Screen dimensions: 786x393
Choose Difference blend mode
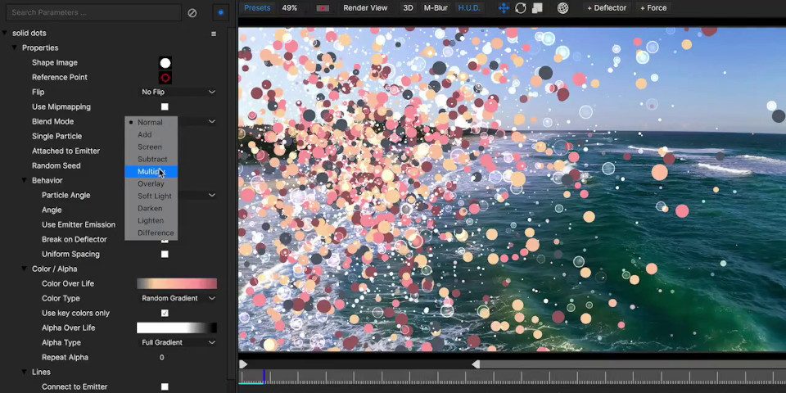[x=151, y=233]
